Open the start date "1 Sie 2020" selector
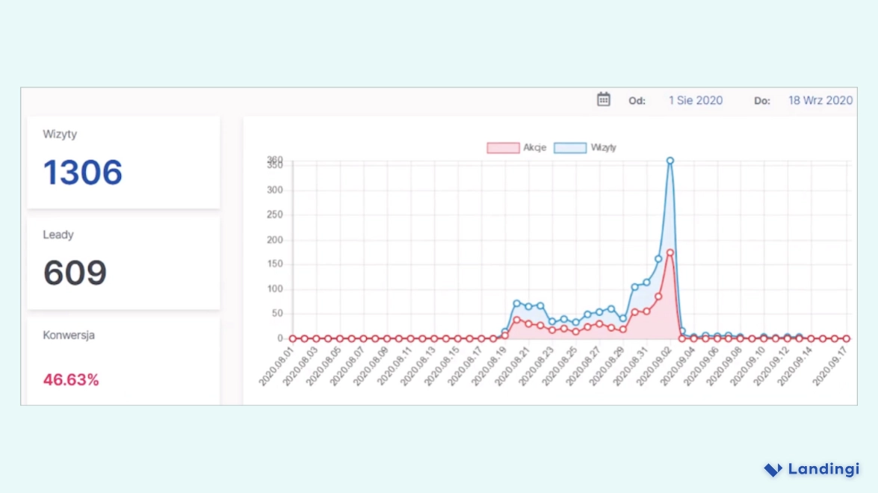 pos(695,100)
